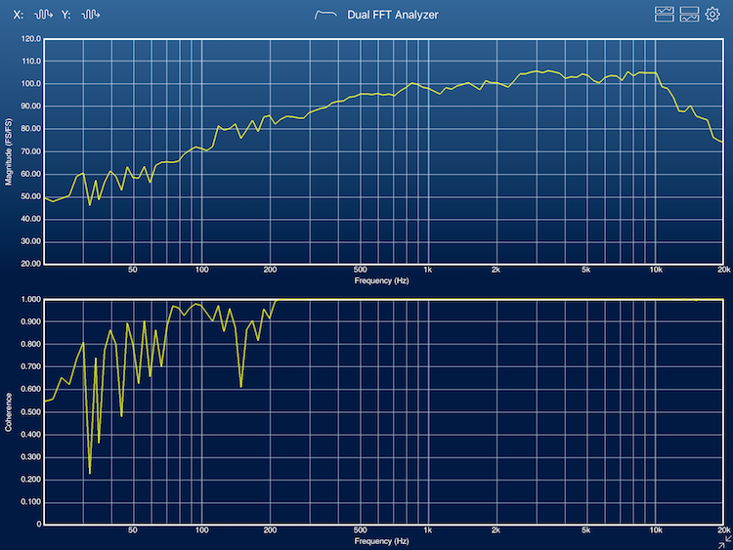Click the 20.00 magnitude axis value
This screenshot has width=733, height=550.
[x=31, y=264]
